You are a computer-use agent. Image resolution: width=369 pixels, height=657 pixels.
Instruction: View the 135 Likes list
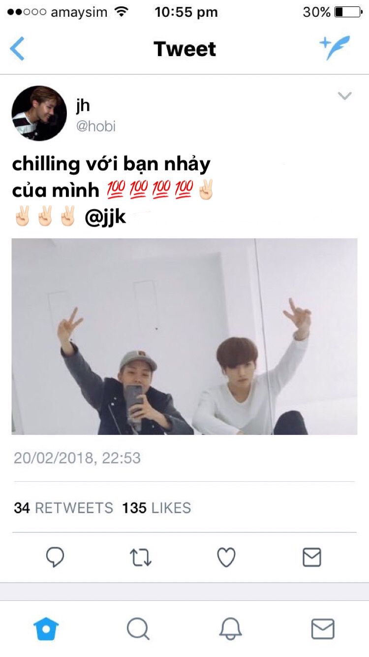pos(156,508)
